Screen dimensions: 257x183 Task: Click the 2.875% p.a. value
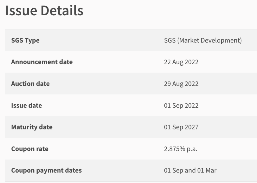(181, 149)
